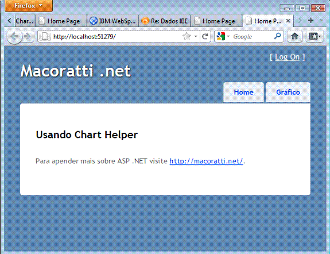Open the Firefox application menu dropdown
The image size is (330, 254).
tap(29, 6)
